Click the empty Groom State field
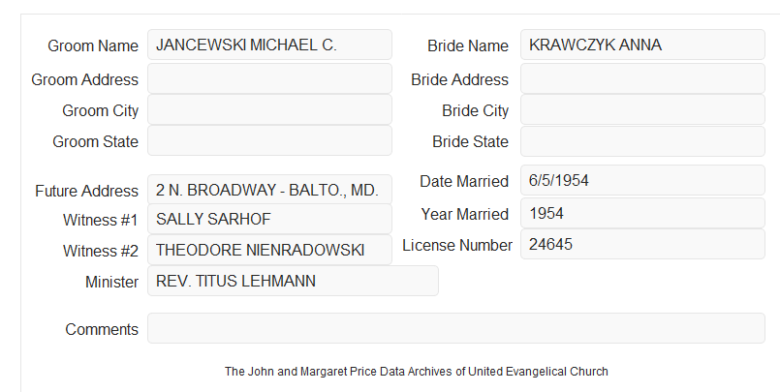Viewport: 780px width, 392px height. [x=269, y=140]
